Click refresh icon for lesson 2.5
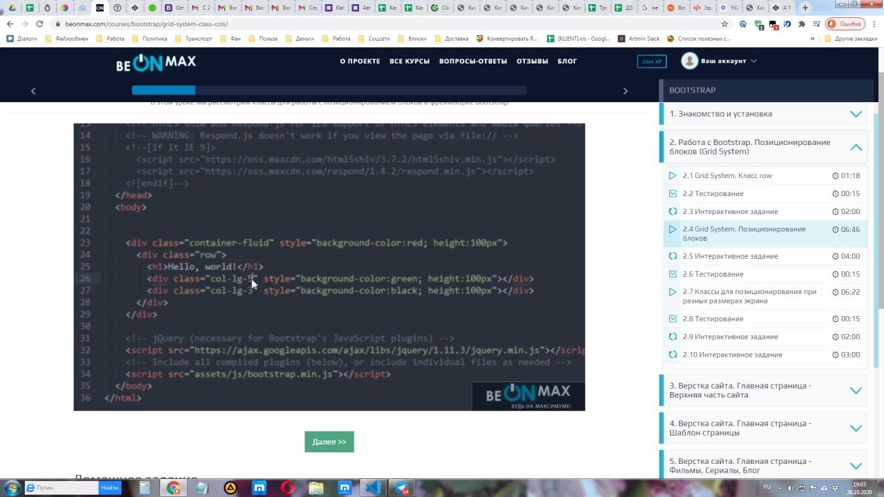 [673, 256]
